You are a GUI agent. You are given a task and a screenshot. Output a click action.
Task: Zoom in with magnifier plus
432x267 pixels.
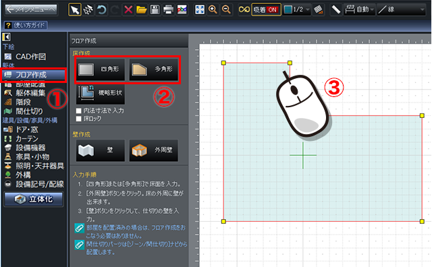[x=213, y=9]
